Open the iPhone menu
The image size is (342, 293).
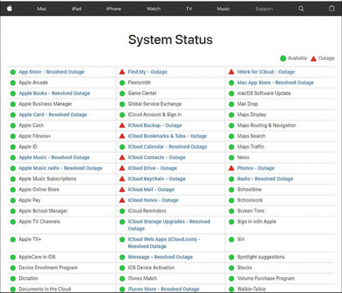[x=114, y=9]
